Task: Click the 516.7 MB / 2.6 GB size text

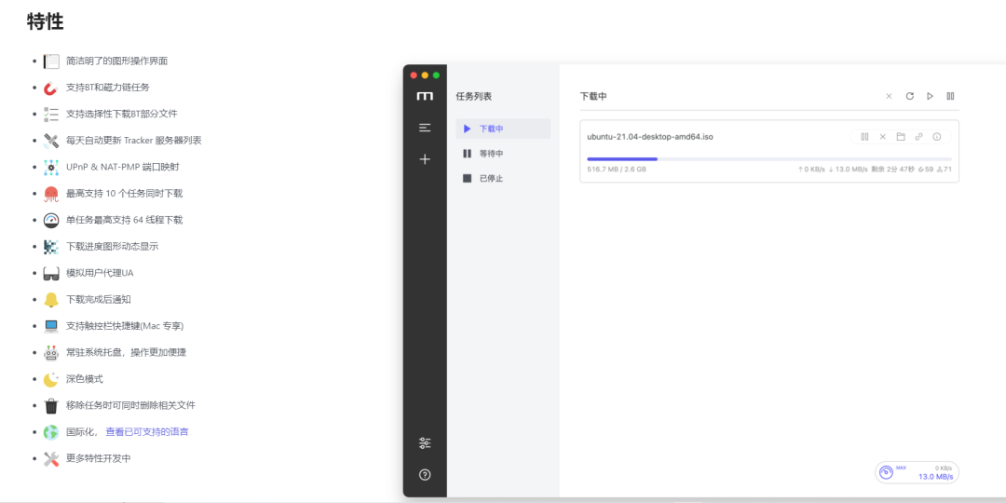Action: 617,170
